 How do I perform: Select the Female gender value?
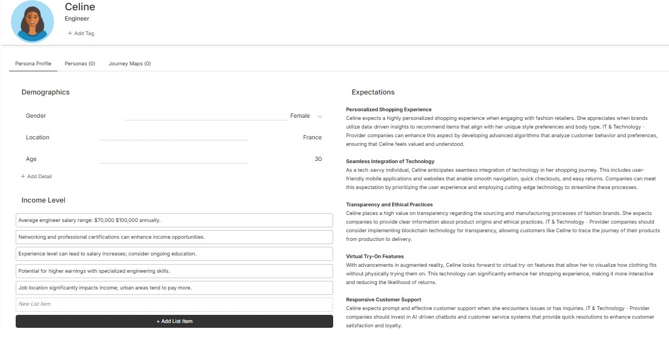(x=300, y=116)
